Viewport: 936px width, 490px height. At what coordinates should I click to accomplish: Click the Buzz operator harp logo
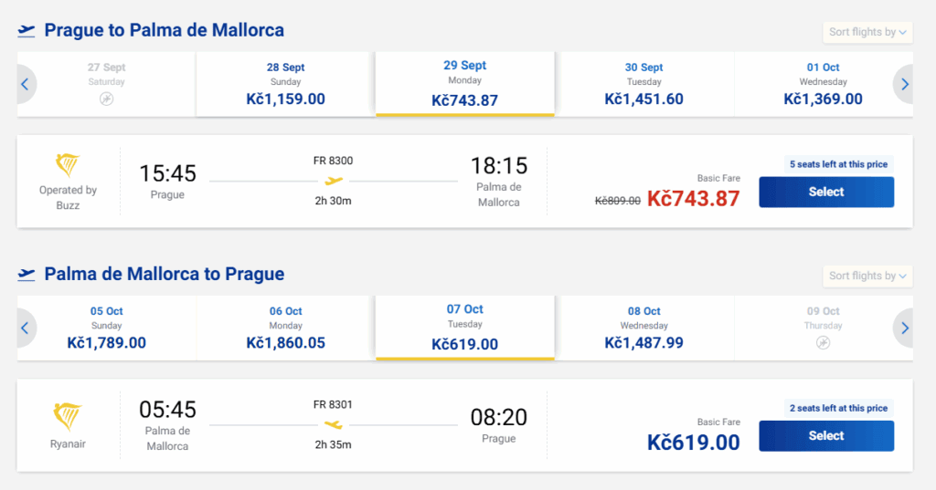click(x=68, y=165)
